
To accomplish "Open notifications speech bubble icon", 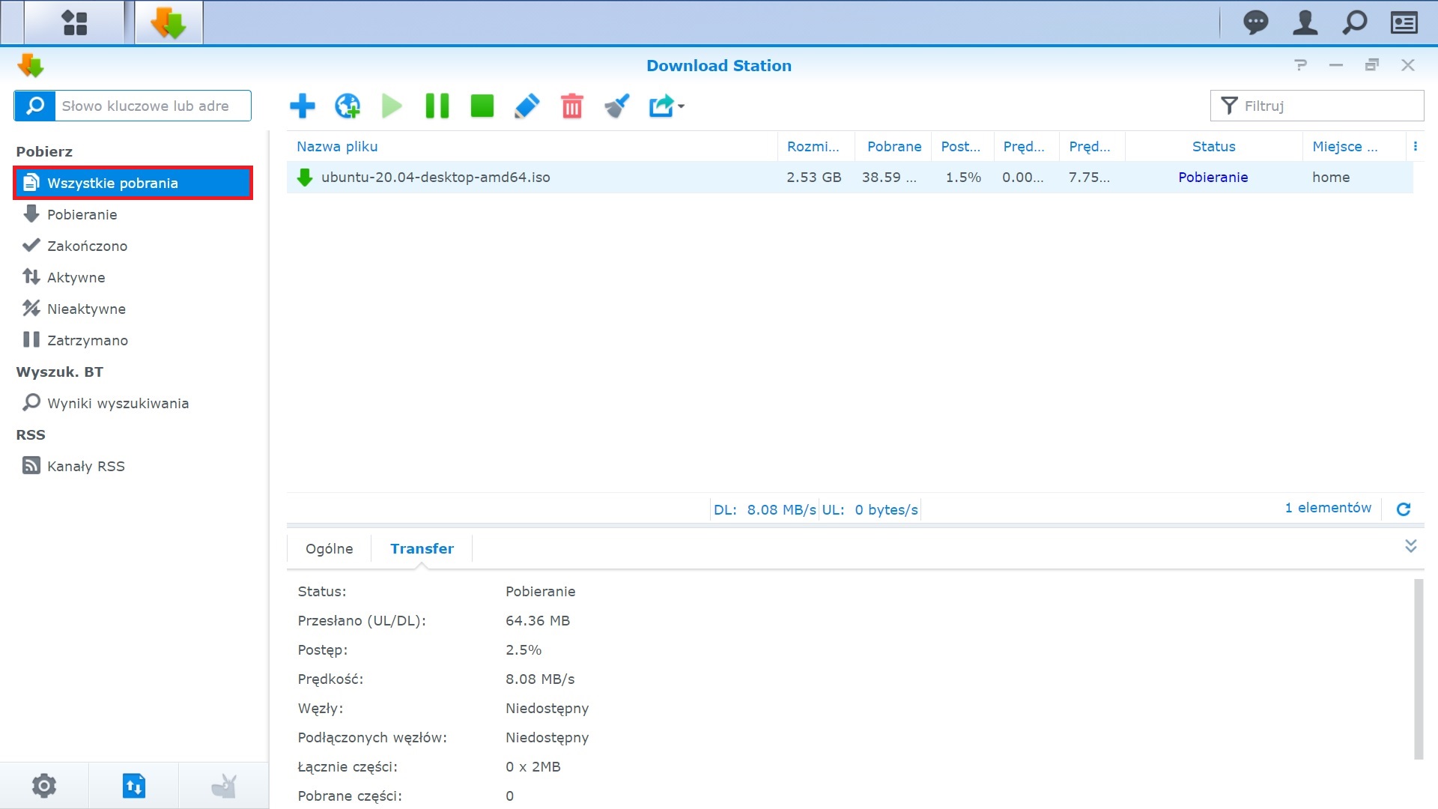I will 1255,22.
